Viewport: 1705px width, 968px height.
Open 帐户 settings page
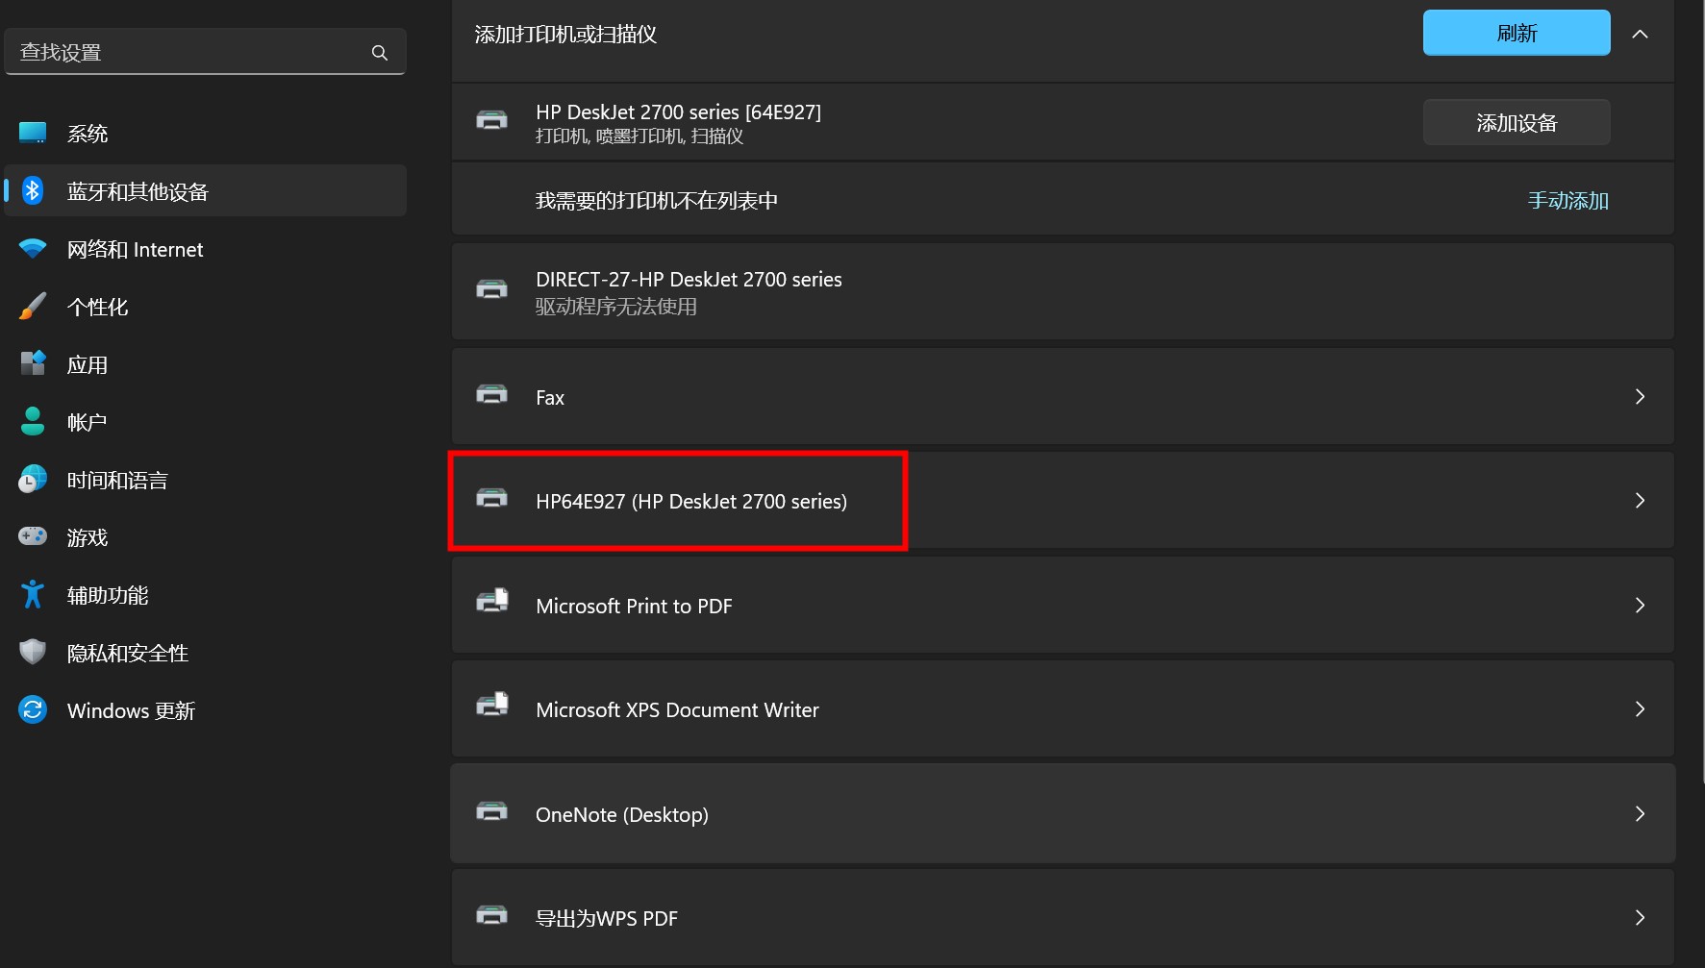(x=205, y=421)
